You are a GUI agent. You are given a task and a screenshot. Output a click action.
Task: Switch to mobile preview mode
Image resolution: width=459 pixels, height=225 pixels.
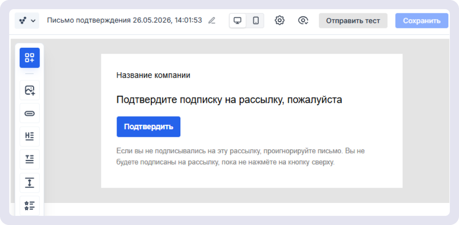(x=256, y=21)
